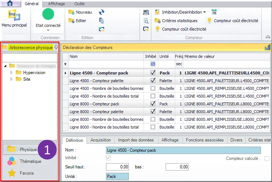The width and height of the screenshot is (272, 182).
Task: Collapse the root tree folder
Action: [x=6, y=66]
